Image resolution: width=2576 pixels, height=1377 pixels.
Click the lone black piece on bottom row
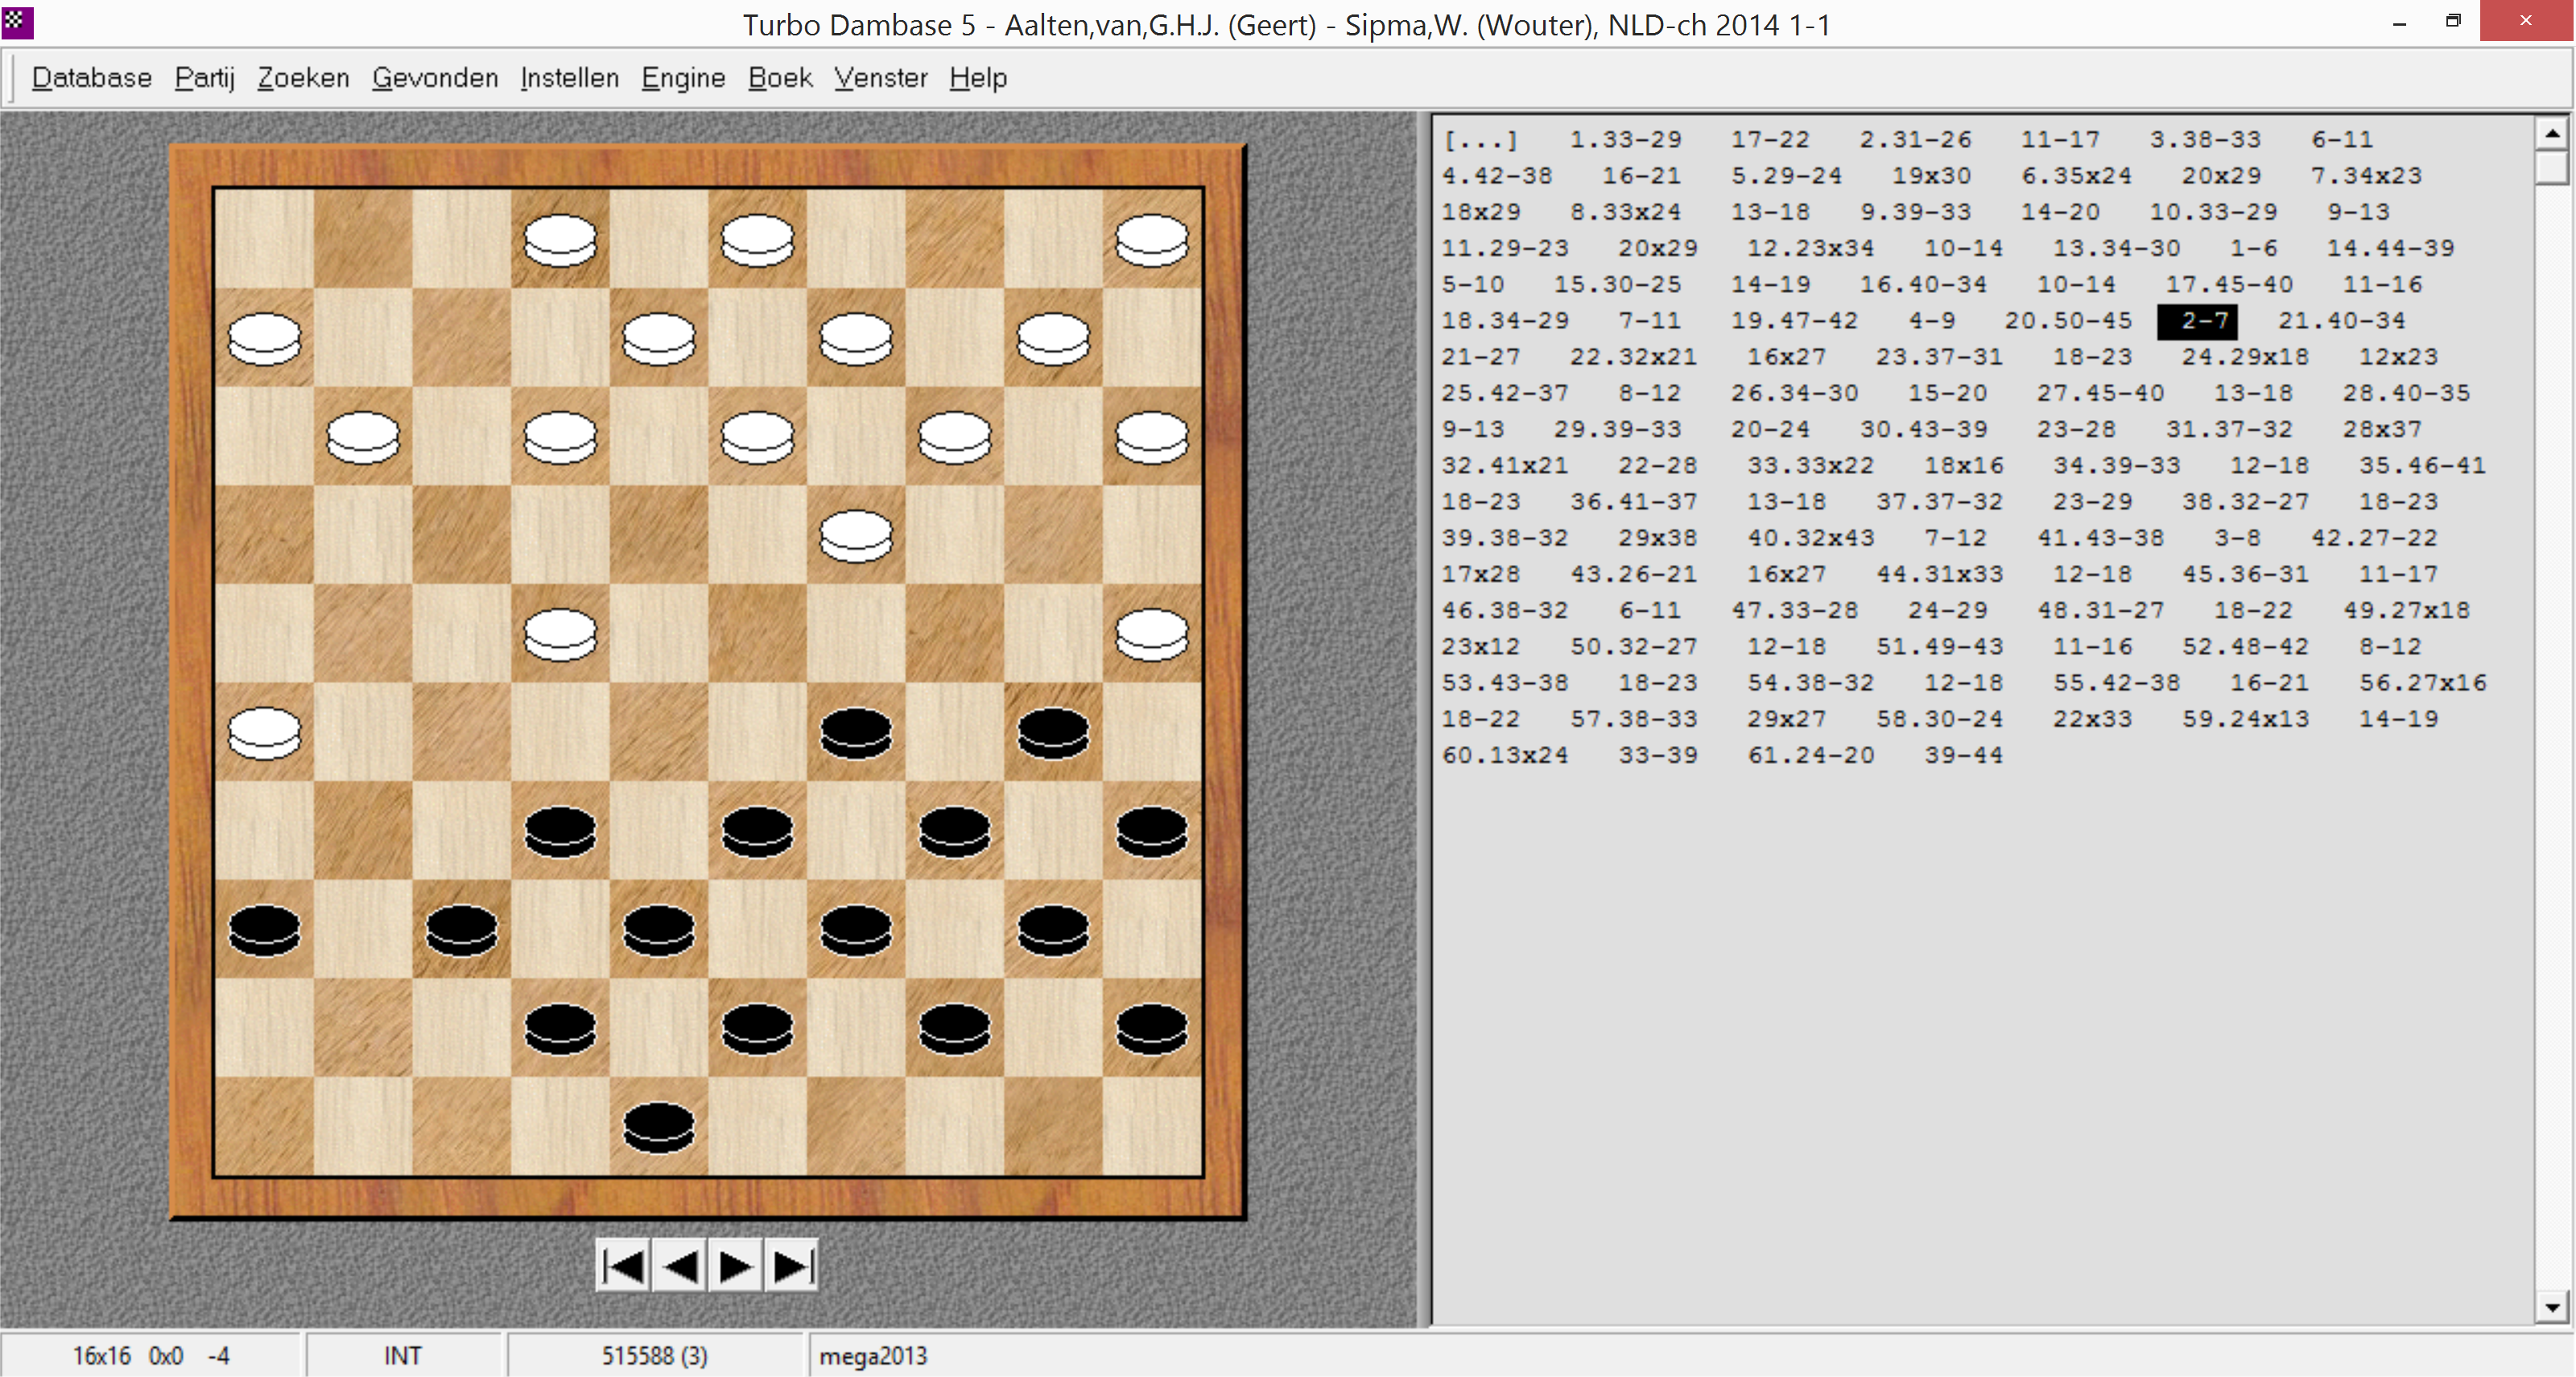coord(658,1127)
